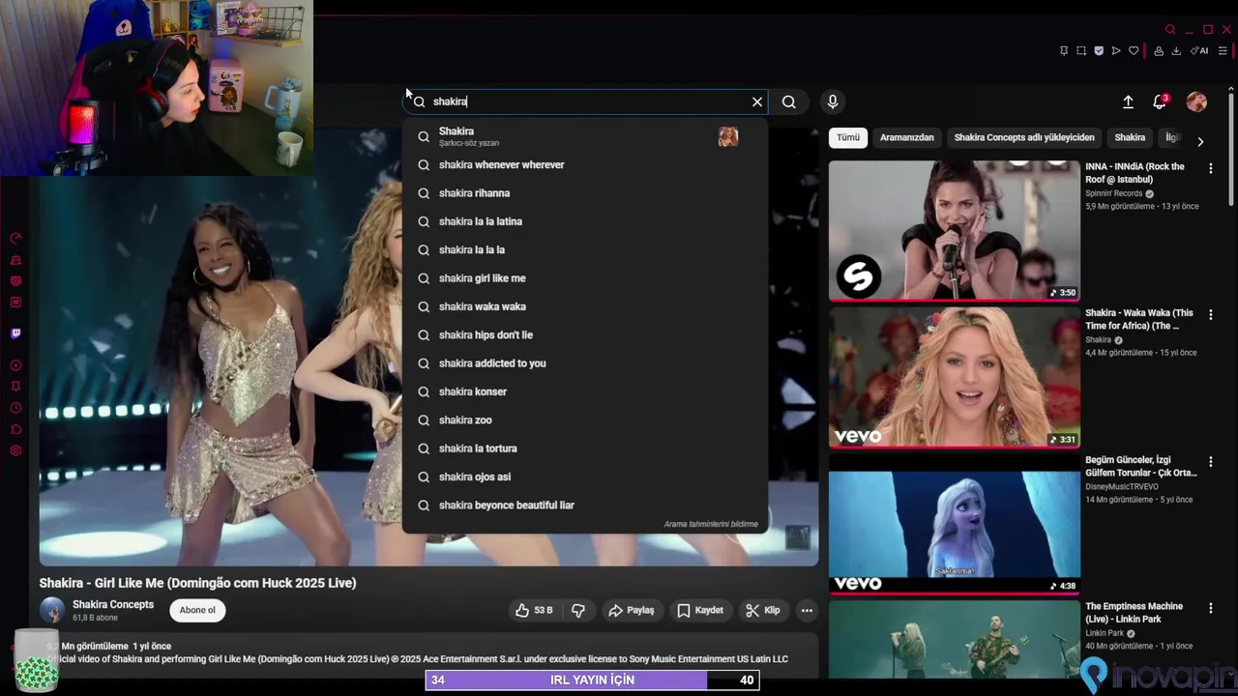Open Twitch panel in sidebar
The width and height of the screenshot is (1238, 696).
pyautogui.click(x=15, y=333)
